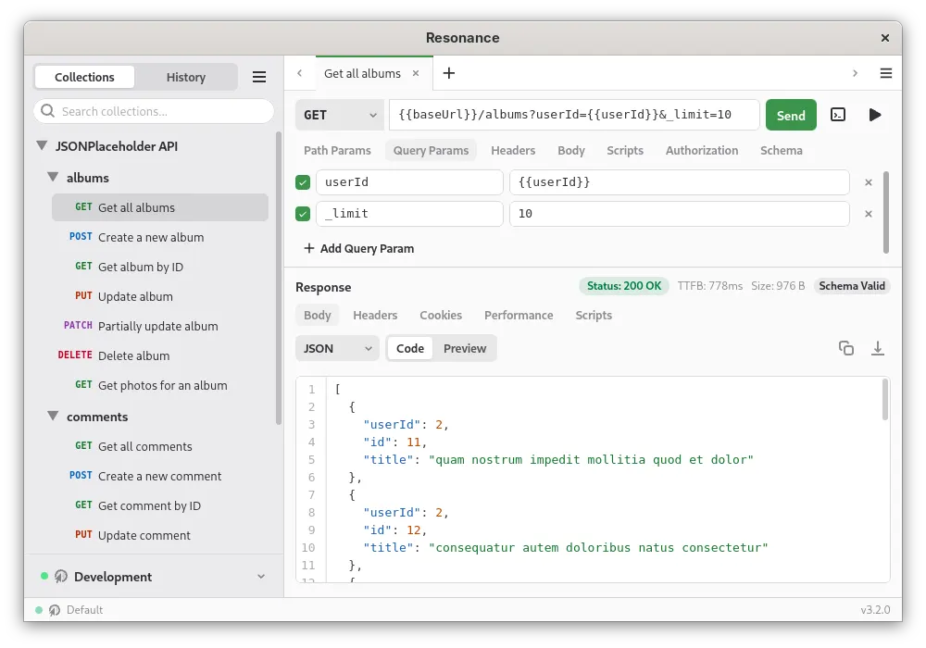Click the Schema Valid badge

pyautogui.click(x=852, y=286)
